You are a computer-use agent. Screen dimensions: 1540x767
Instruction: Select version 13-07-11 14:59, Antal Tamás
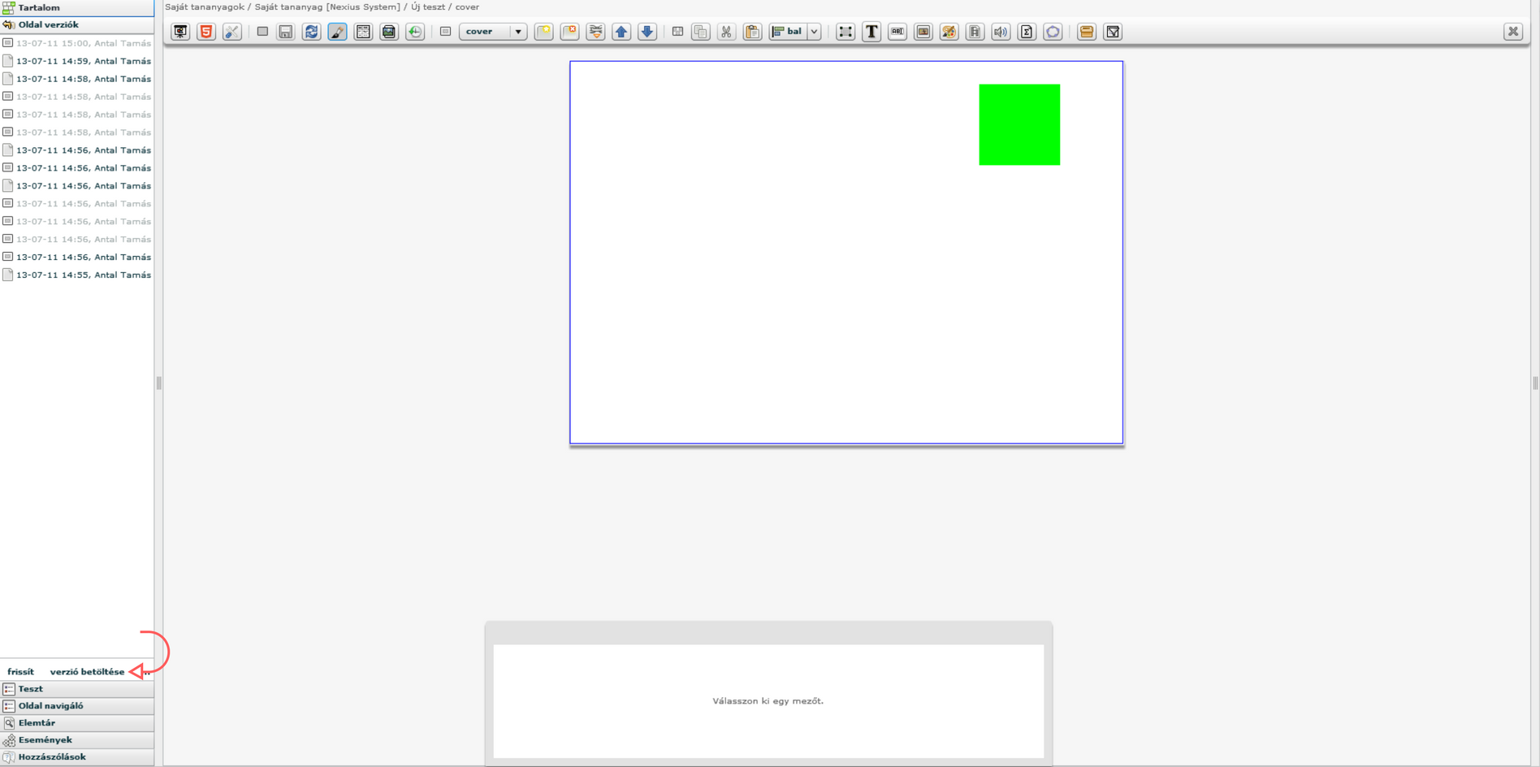[83, 61]
